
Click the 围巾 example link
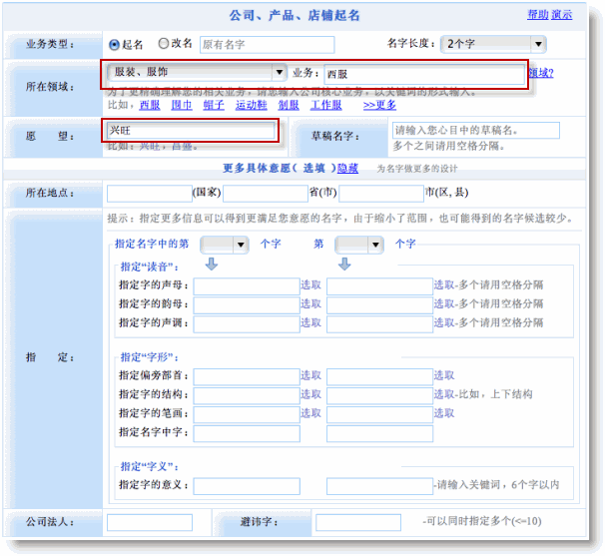click(181, 105)
